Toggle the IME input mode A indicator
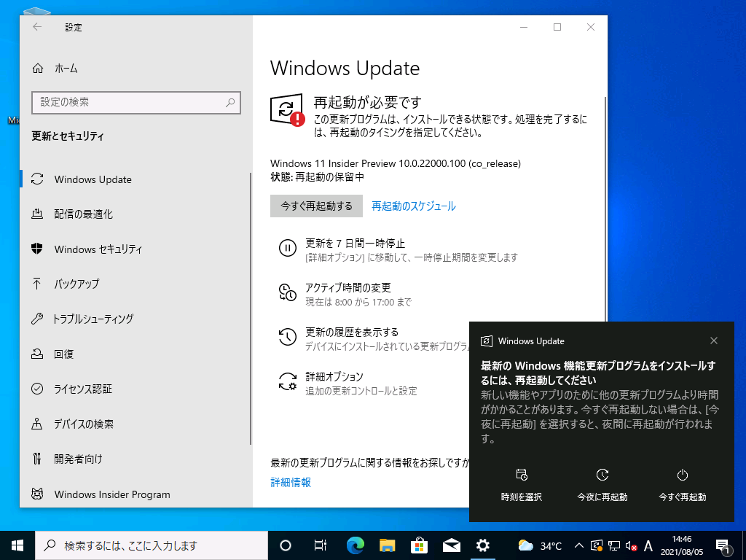The image size is (746, 560). [648, 545]
